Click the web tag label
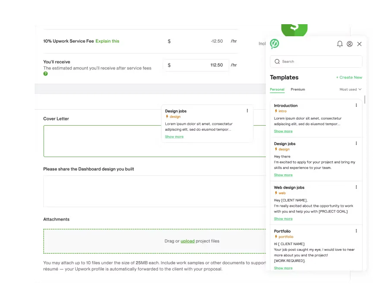Viewport: 385px width, 306px height. point(282,193)
